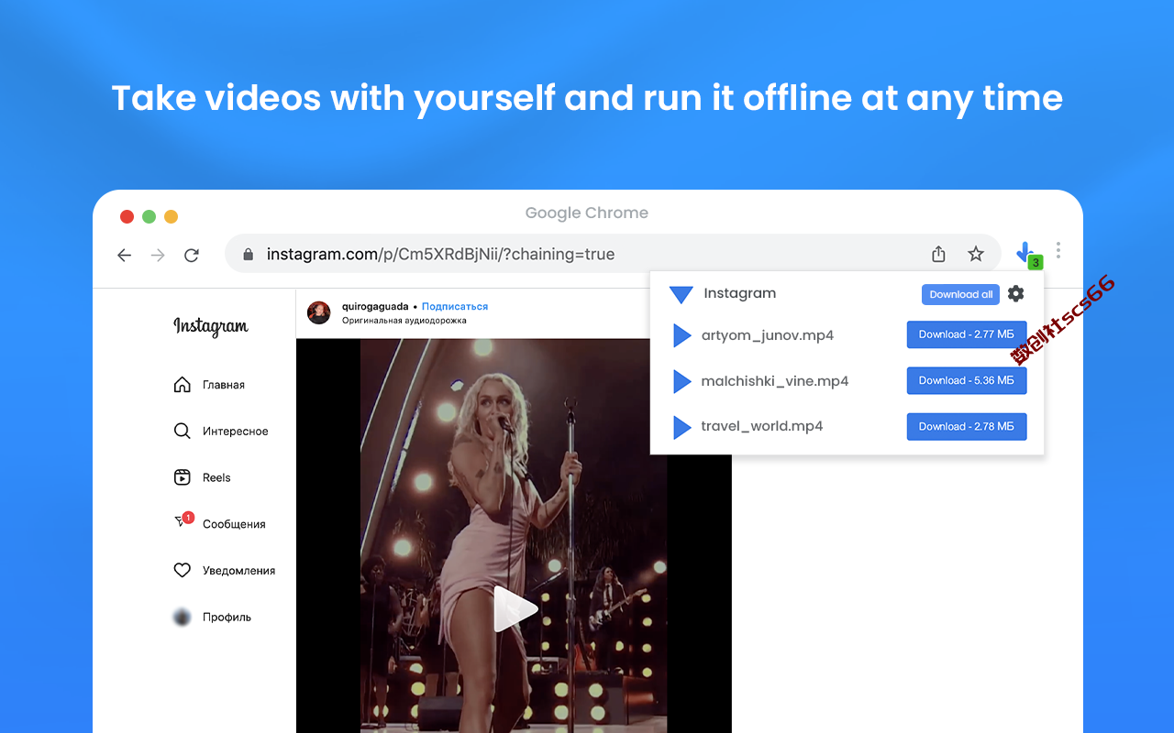Image resolution: width=1174 pixels, height=733 pixels.
Task: Reload the Instagram page
Action: point(192,256)
